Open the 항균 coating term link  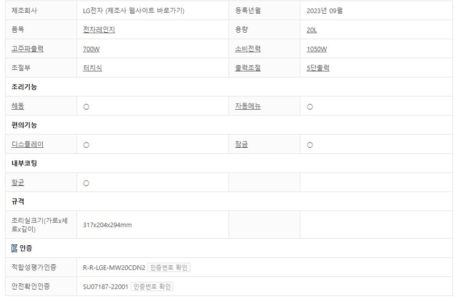coord(18,183)
